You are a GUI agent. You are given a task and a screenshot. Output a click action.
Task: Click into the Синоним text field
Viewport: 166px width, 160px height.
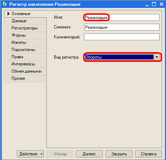(122, 27)
